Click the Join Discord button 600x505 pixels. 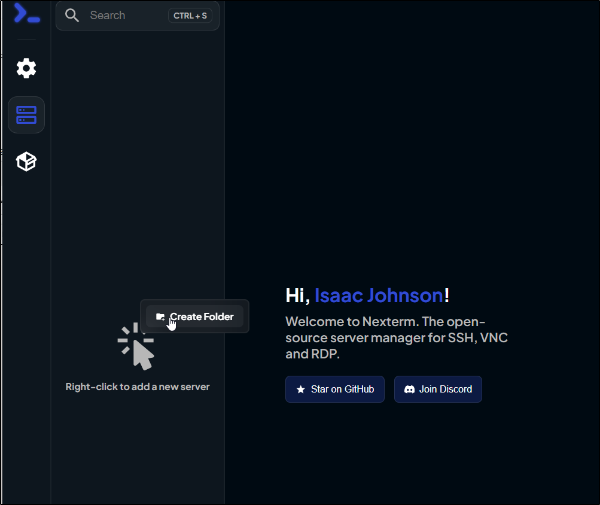[438, 389]
